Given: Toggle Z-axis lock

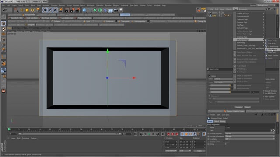Looking at the screenshot, I should click(x=55, y=10).
